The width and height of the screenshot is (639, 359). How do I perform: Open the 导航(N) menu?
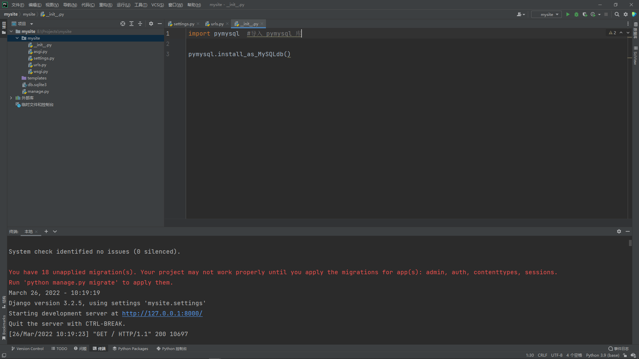[x=70, y=5]
